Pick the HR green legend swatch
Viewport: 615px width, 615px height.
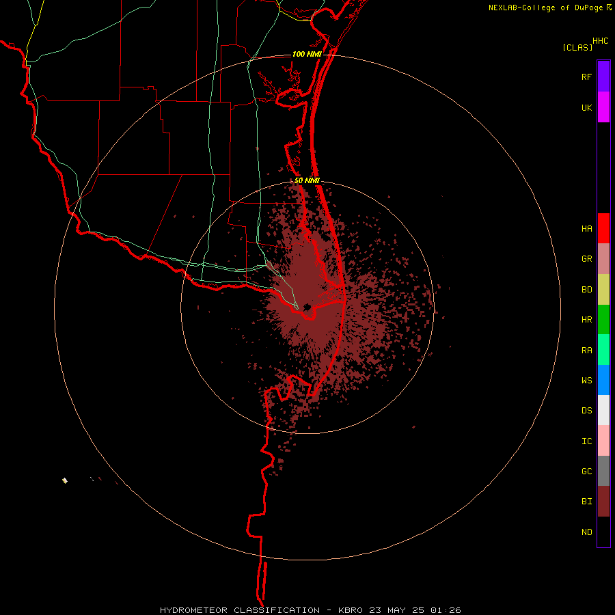pyautogui.click(x=603, y=320)
